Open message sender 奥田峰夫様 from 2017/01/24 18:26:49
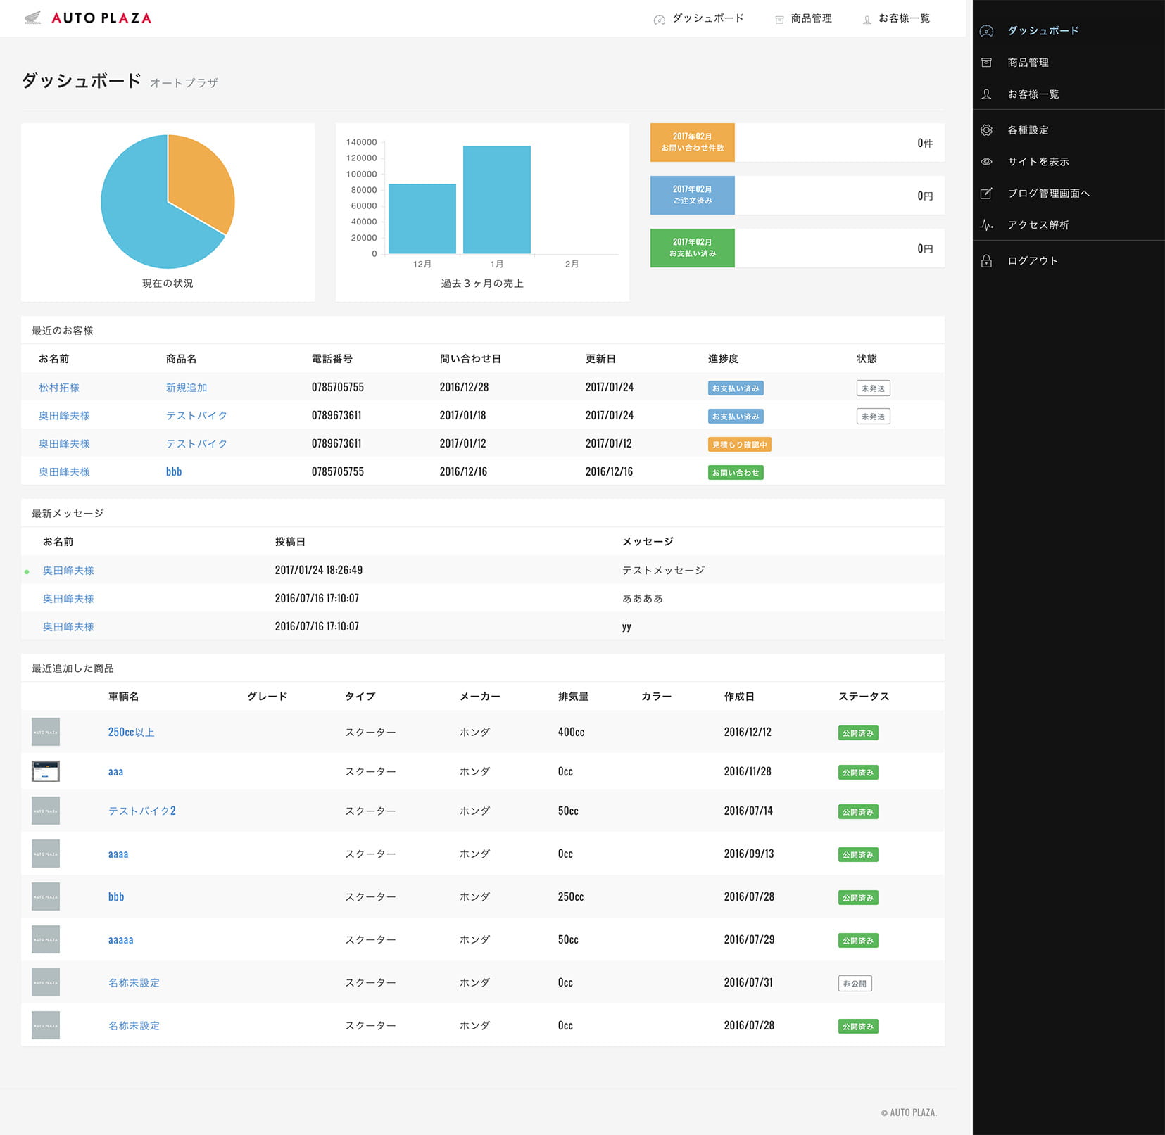Viewport: 1165px width, 1135px height. point(68,571)
